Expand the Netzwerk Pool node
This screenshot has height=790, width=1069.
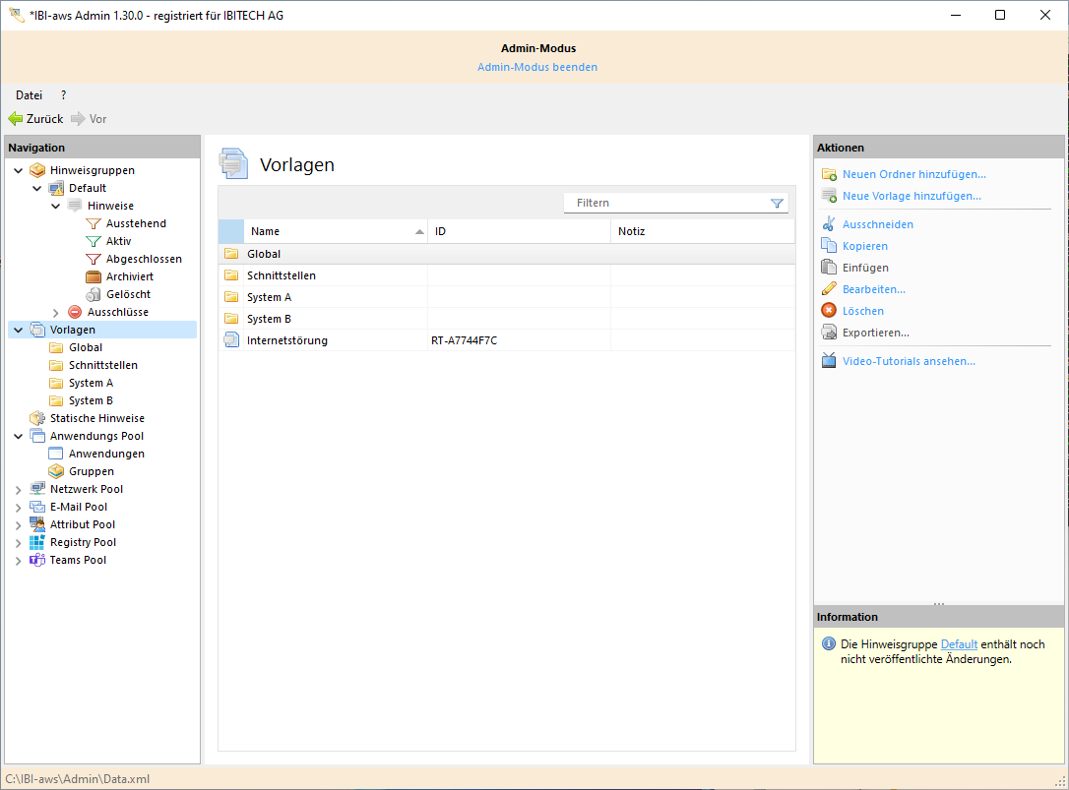click(x=18, y=489)
